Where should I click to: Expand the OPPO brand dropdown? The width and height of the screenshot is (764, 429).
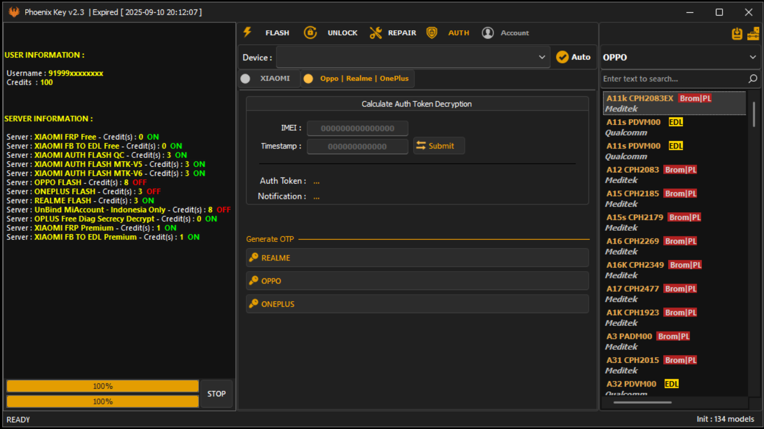tap(680, 57)
